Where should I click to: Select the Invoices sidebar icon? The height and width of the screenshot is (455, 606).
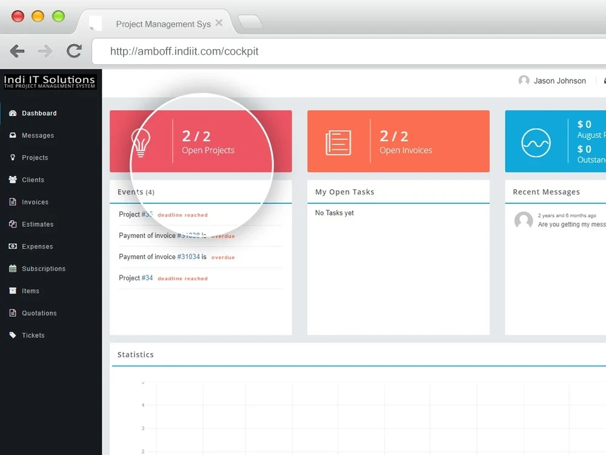pos(13,202)
